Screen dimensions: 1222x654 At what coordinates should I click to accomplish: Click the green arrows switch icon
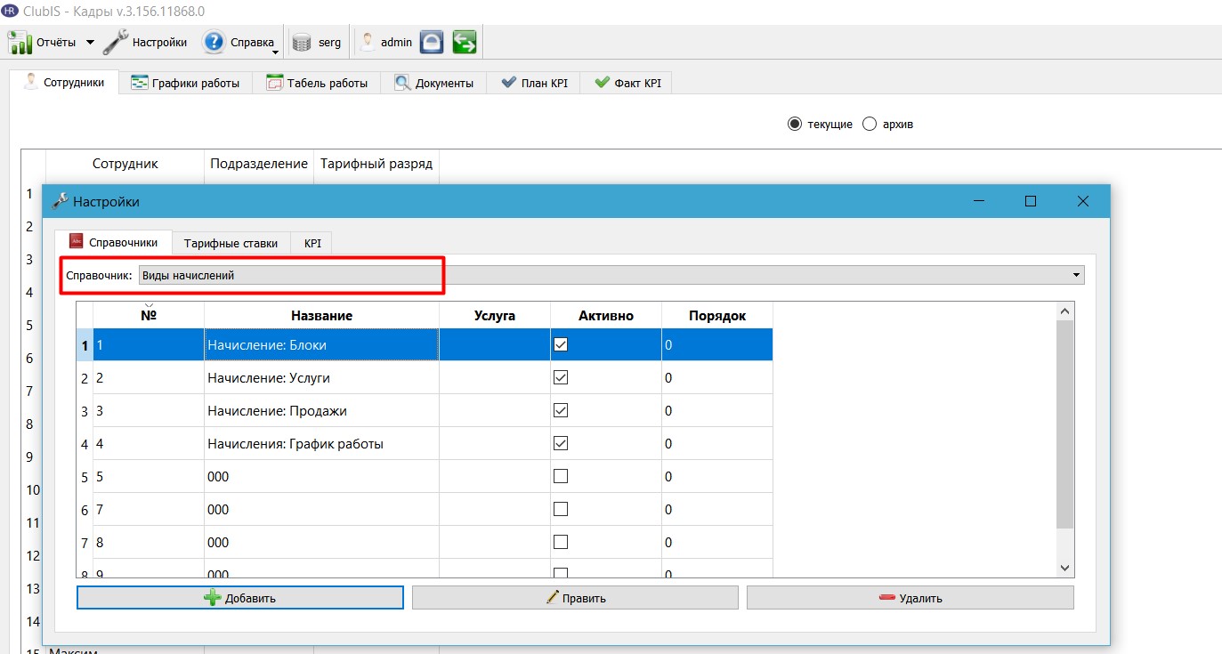[465, 42]
